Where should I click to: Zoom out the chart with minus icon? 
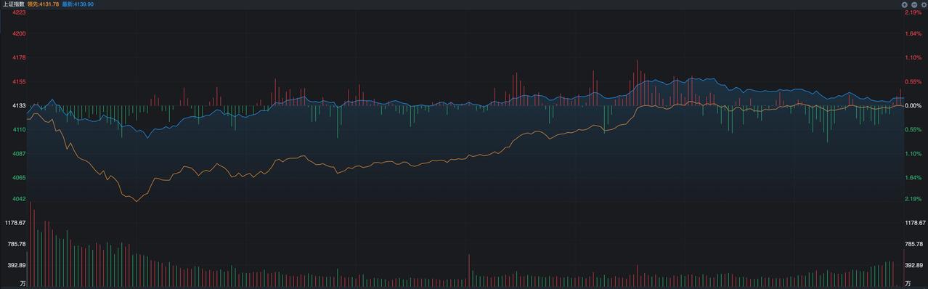[x=914, y=4]
